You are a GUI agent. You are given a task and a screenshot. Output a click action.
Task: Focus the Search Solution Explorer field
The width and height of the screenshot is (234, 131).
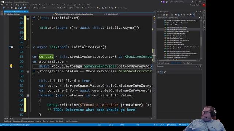178,18
